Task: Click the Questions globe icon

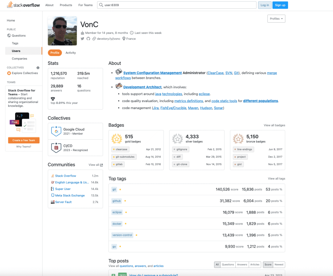Action: coord(9,35)
